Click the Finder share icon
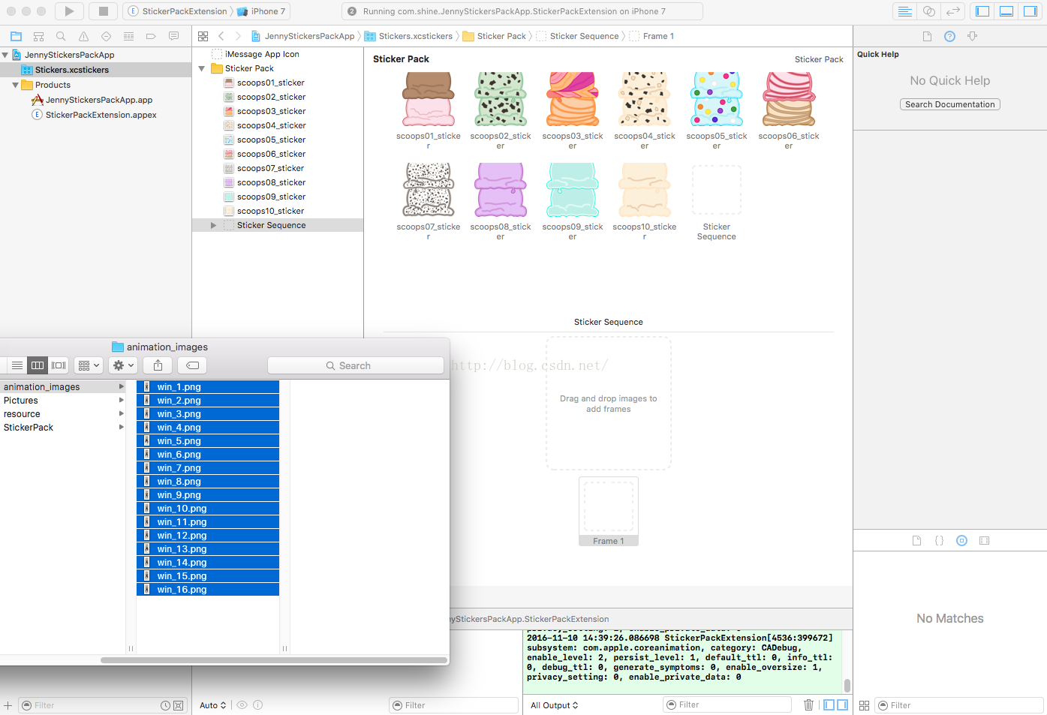1047x715 pixels. point(158,365)
